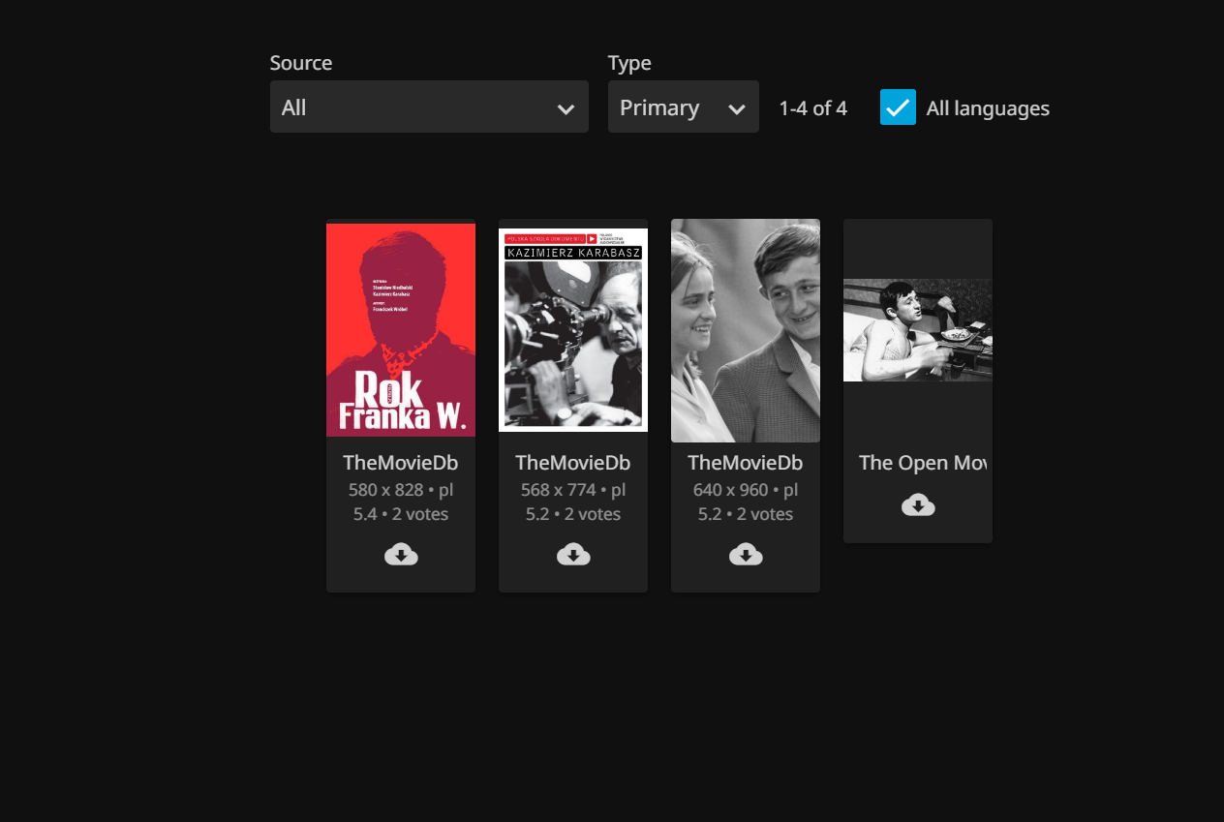The height and width of the screenshot is (822, 1224).
Task: Click the chevron arrow in the Type box
Action: tap(736, 109)
